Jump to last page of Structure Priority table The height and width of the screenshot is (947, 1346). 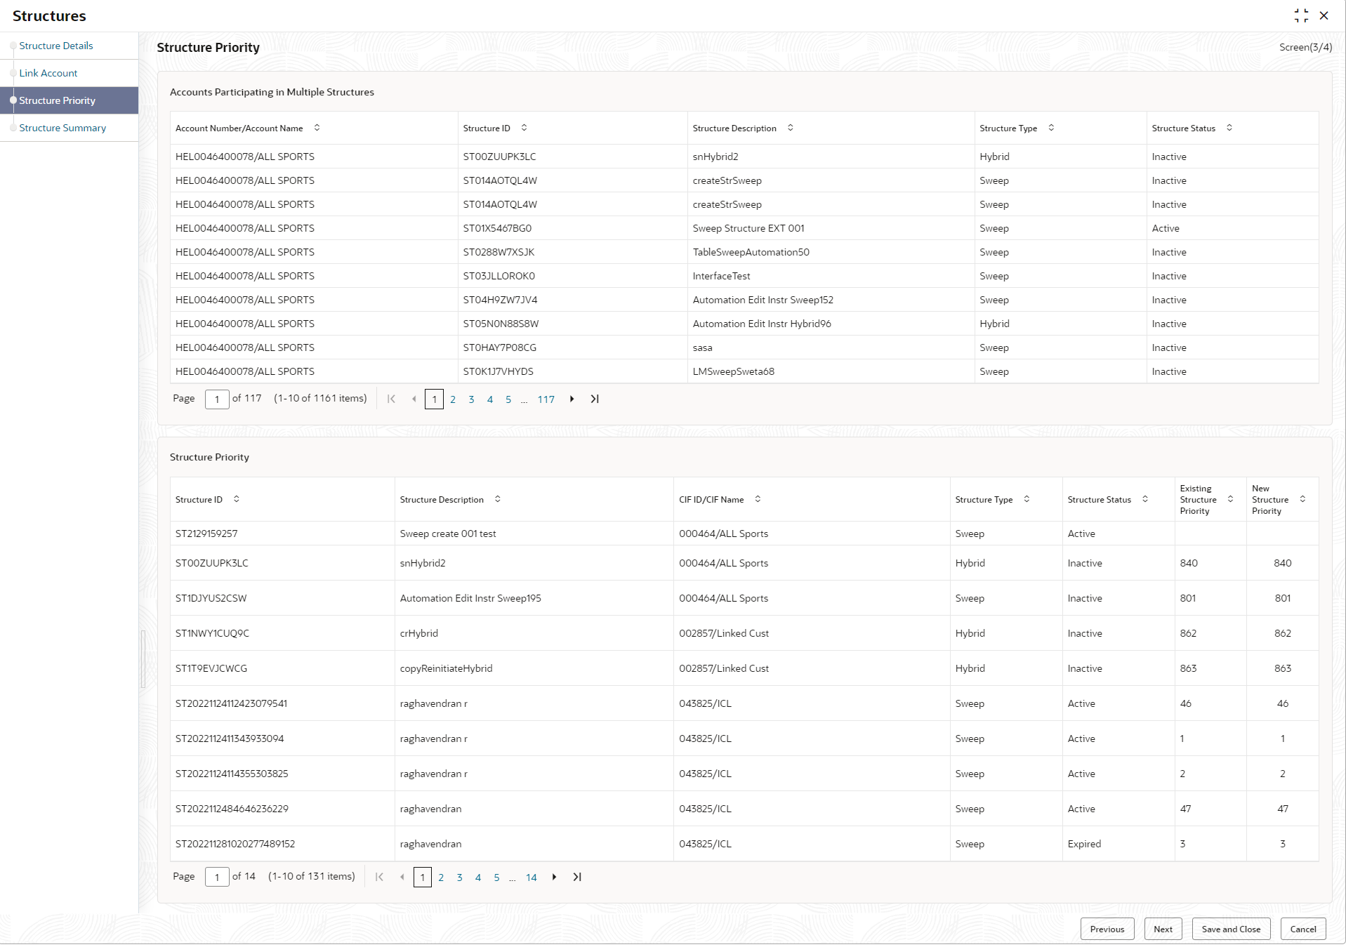[x=577, y=877]
